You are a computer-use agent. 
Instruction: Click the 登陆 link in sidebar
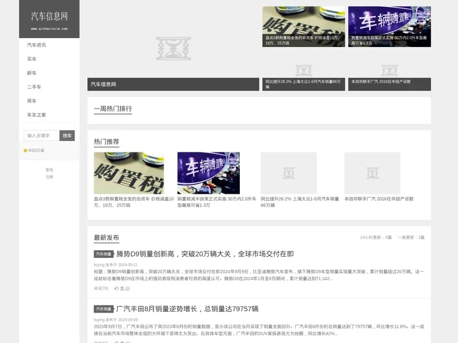pos(49,170)
